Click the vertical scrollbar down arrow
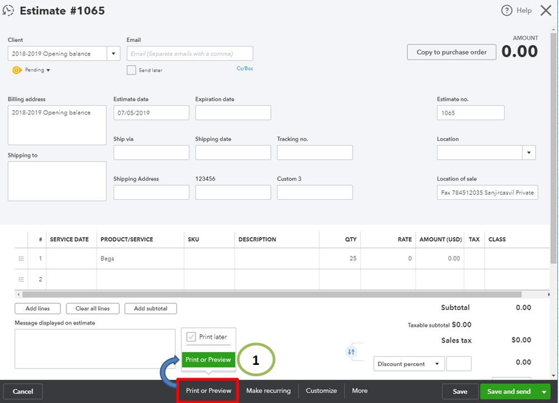 [553, 376]
